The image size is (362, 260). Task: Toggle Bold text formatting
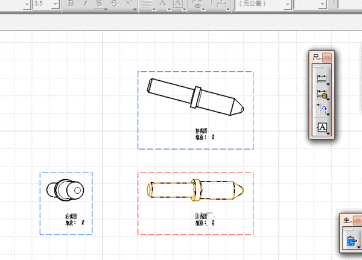(71, 4)
